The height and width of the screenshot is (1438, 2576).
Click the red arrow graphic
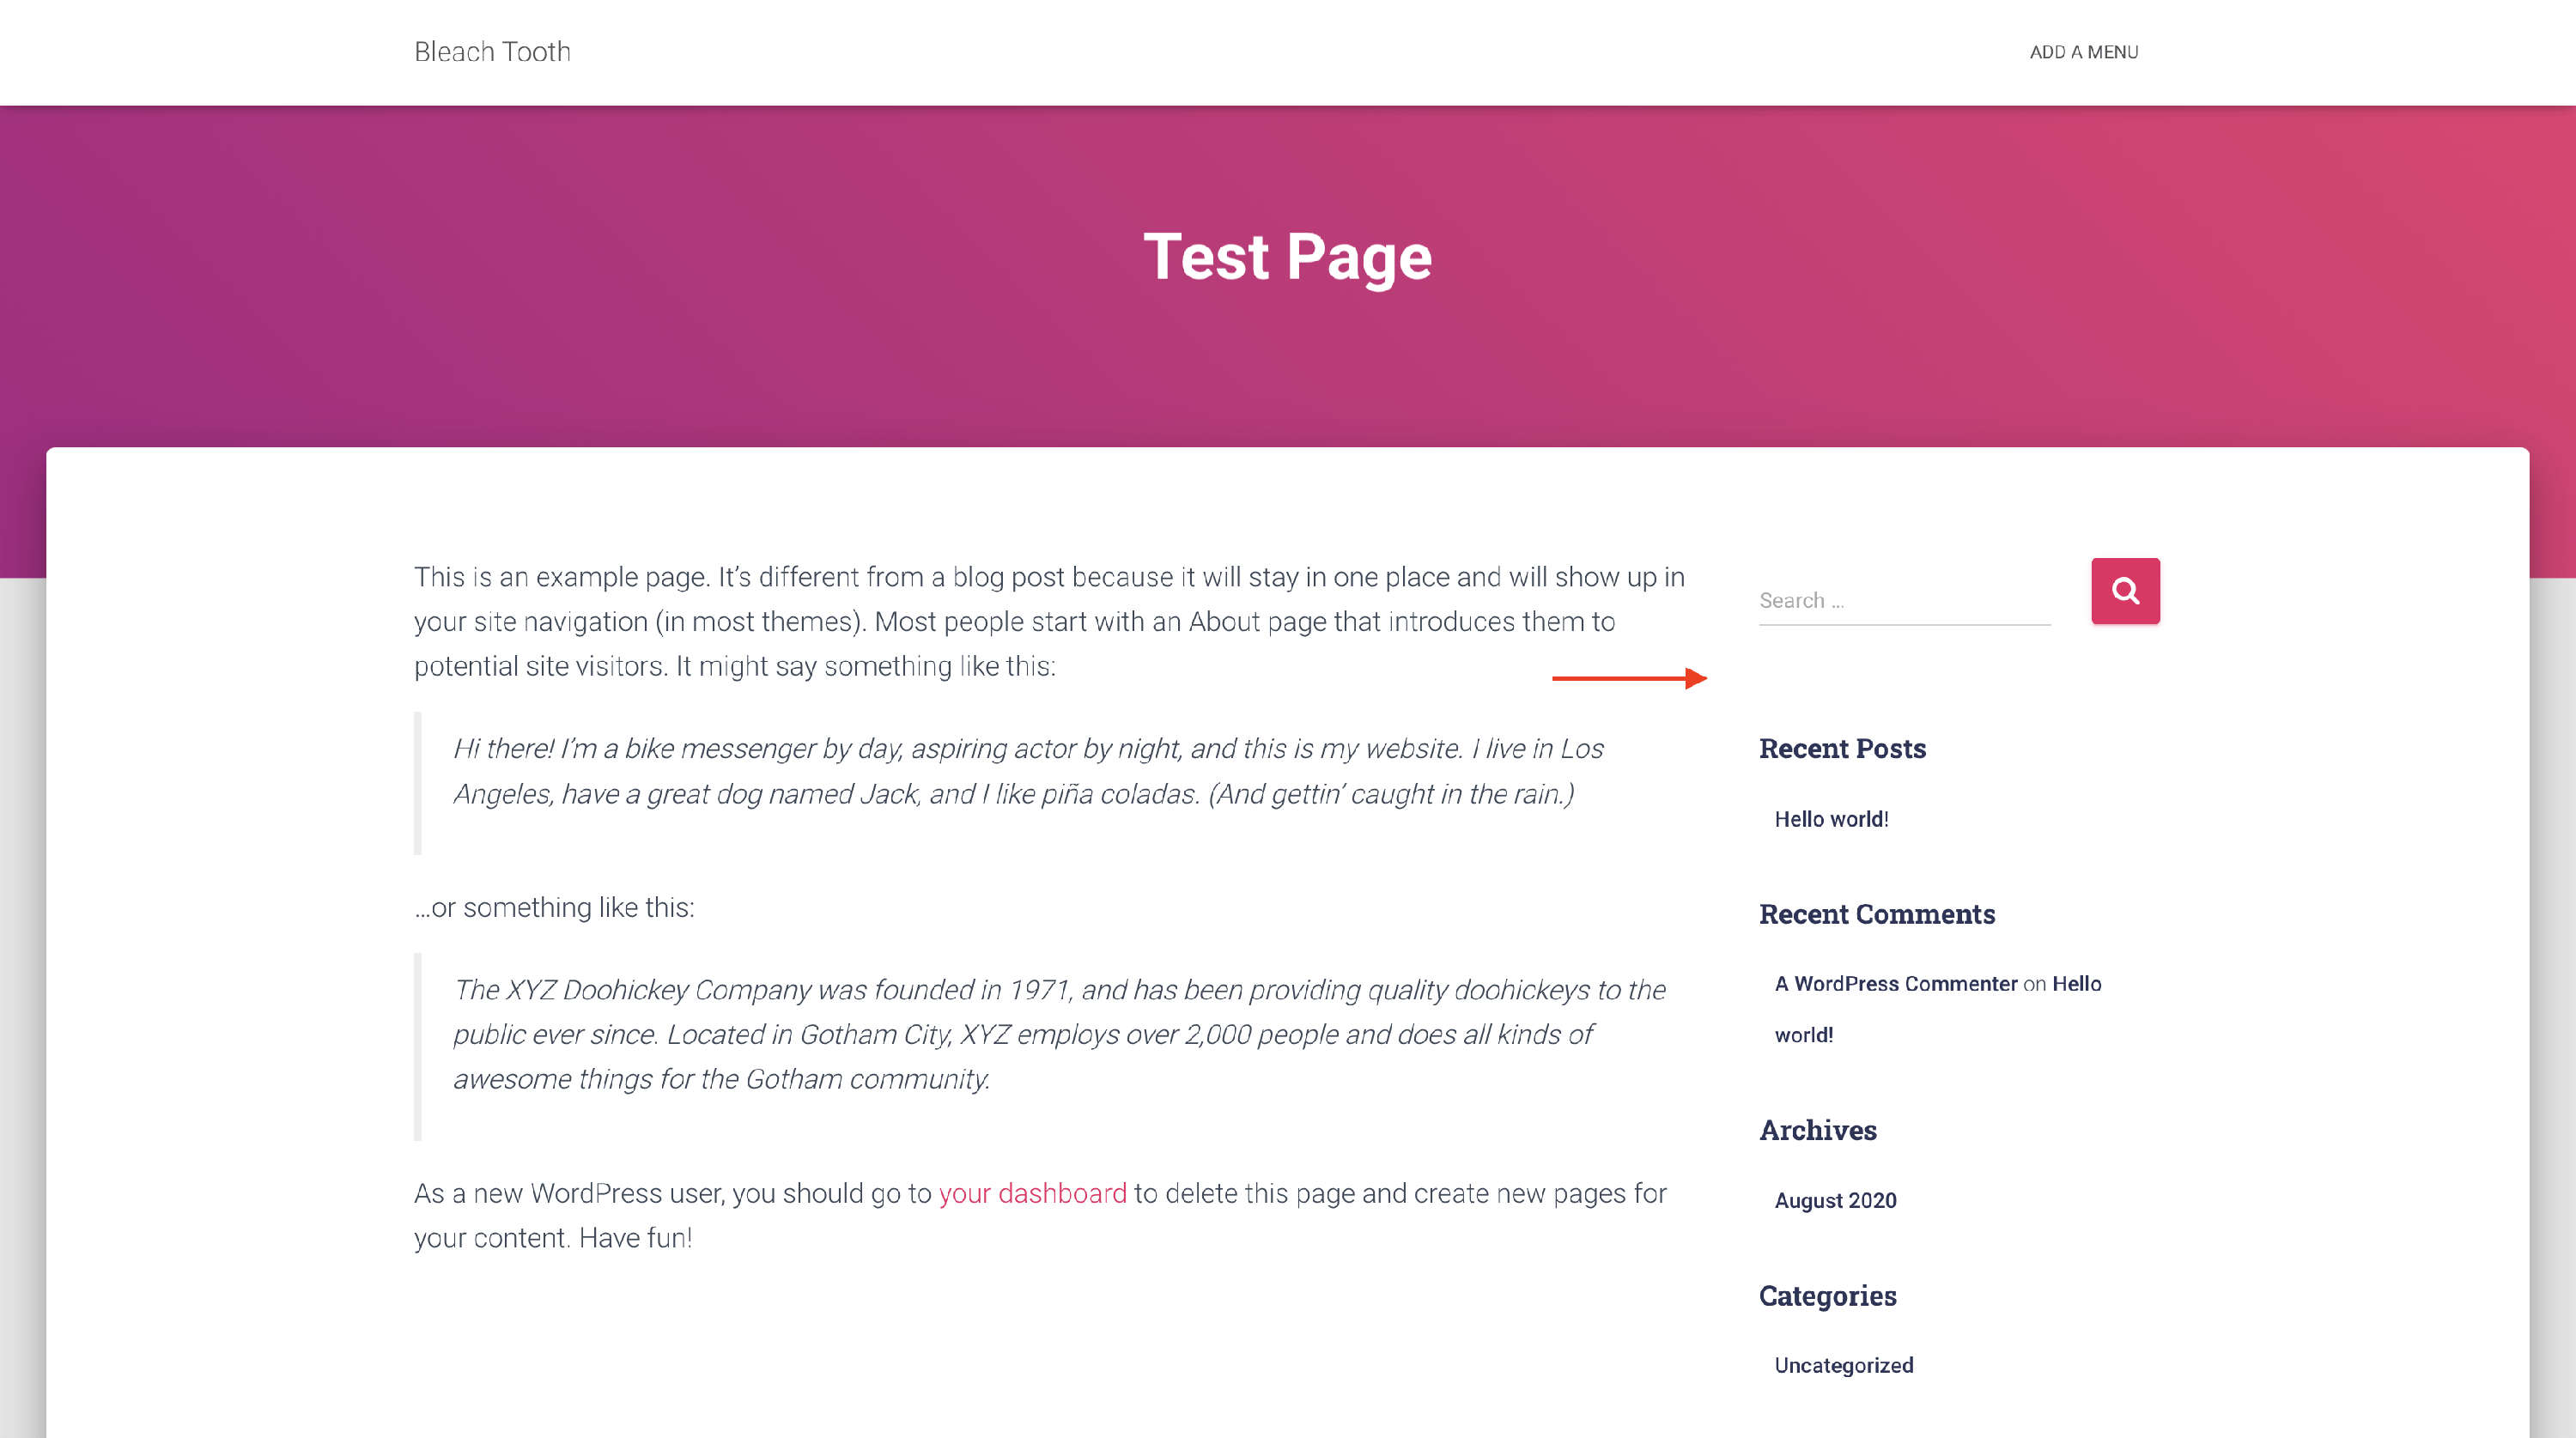(1628, 678)
